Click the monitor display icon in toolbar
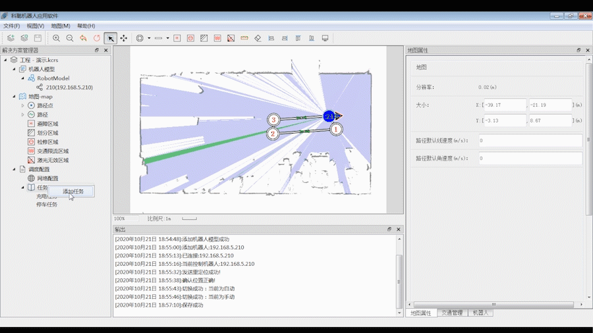 pyautogui.click(x=325, y=38)
